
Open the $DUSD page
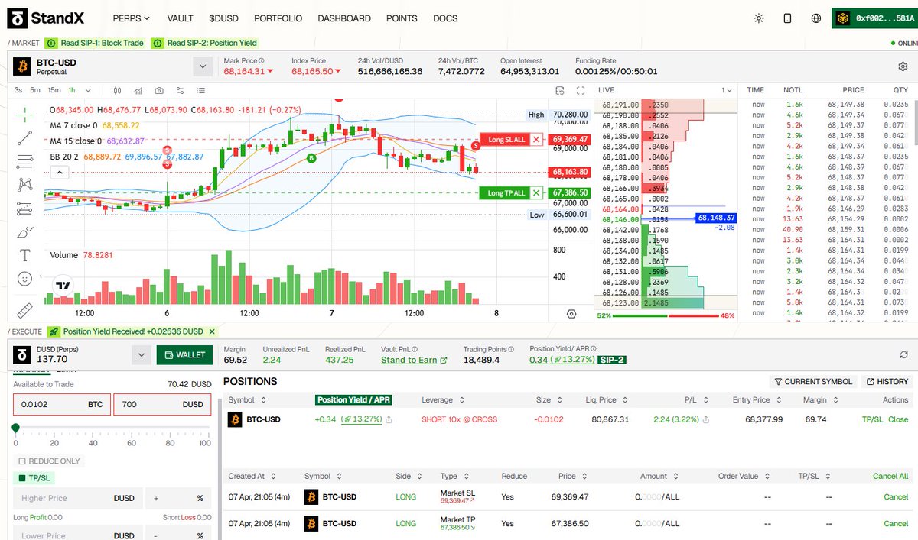223,18
